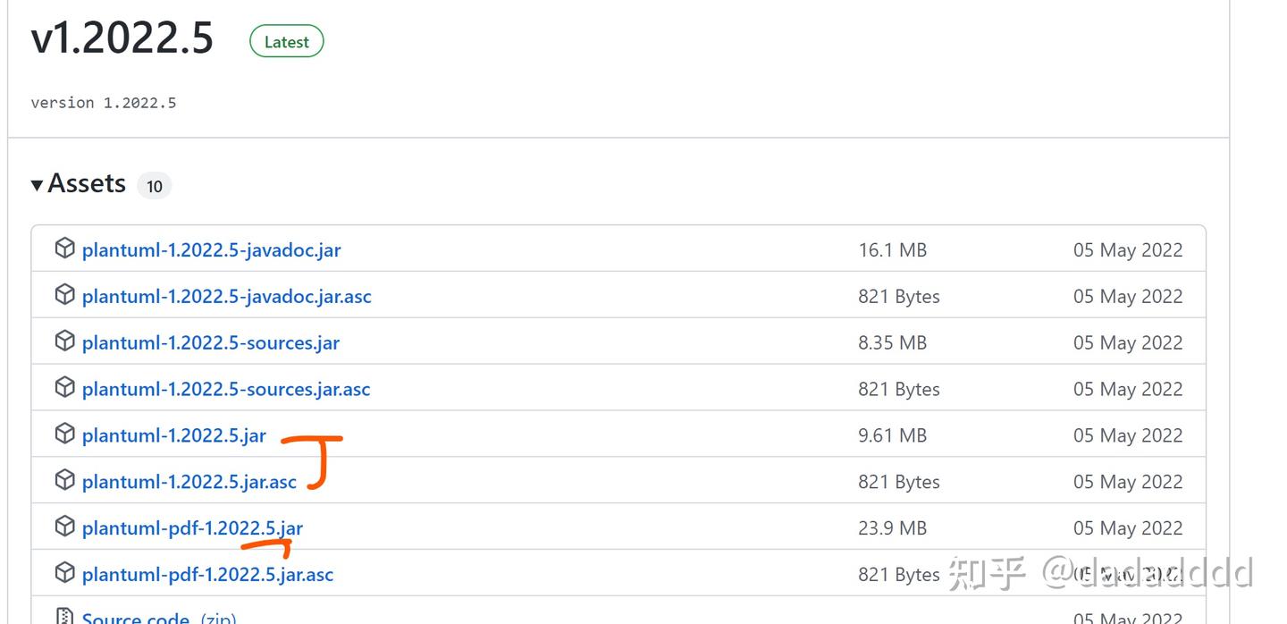Click package icon beside plantuml-1.2022.5-javadoc.jar.asc
1287x624 pixels.
tap(64, 295)
